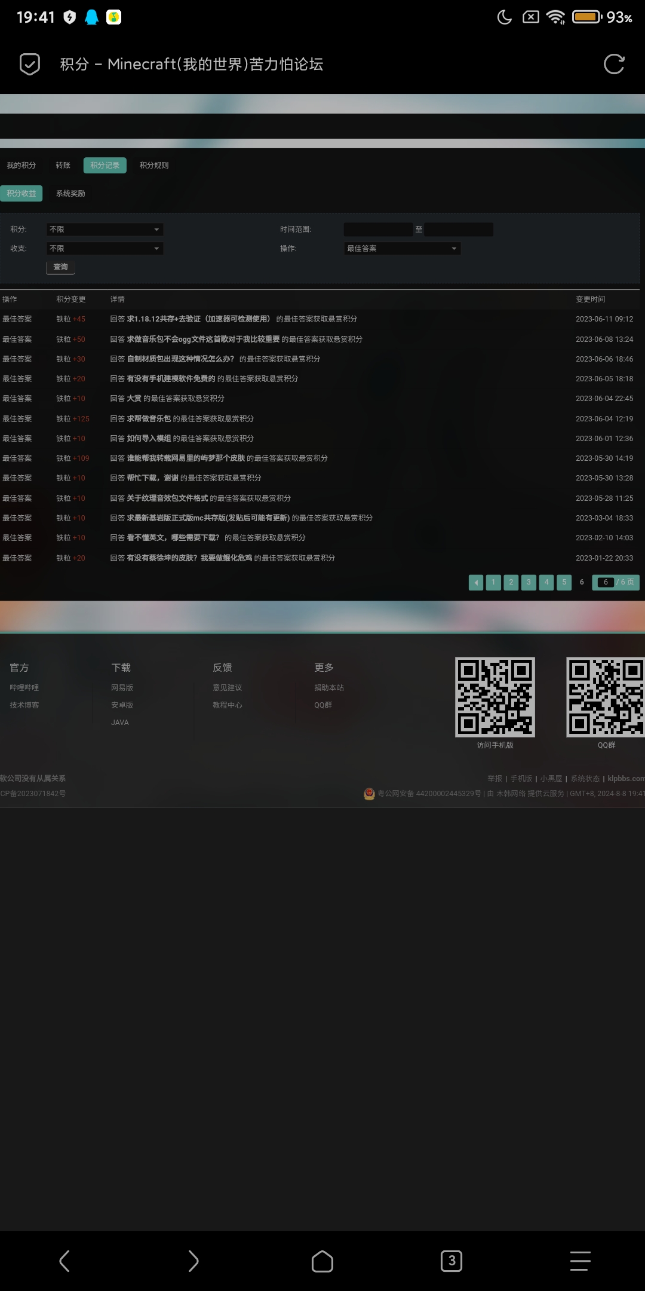Open footer download link JAVA

point(120,723)
